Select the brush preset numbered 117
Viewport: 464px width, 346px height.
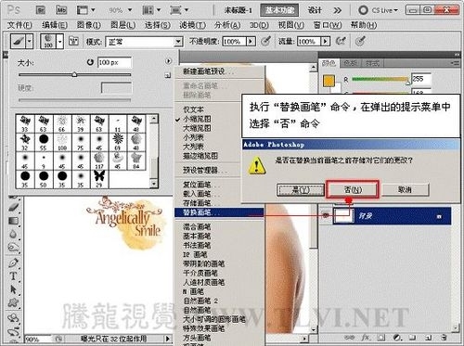coord(99,160)
